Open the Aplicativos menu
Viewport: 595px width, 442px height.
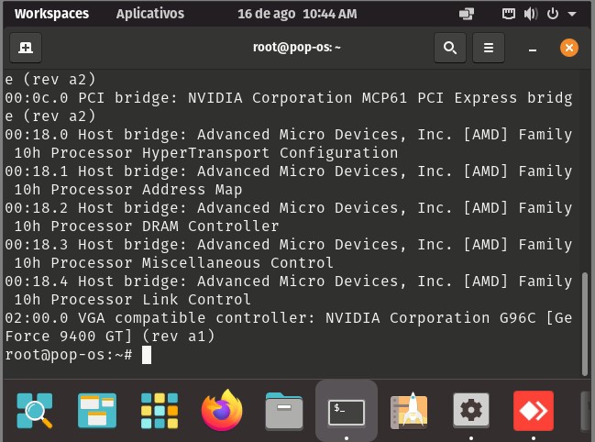click(149, 14)
